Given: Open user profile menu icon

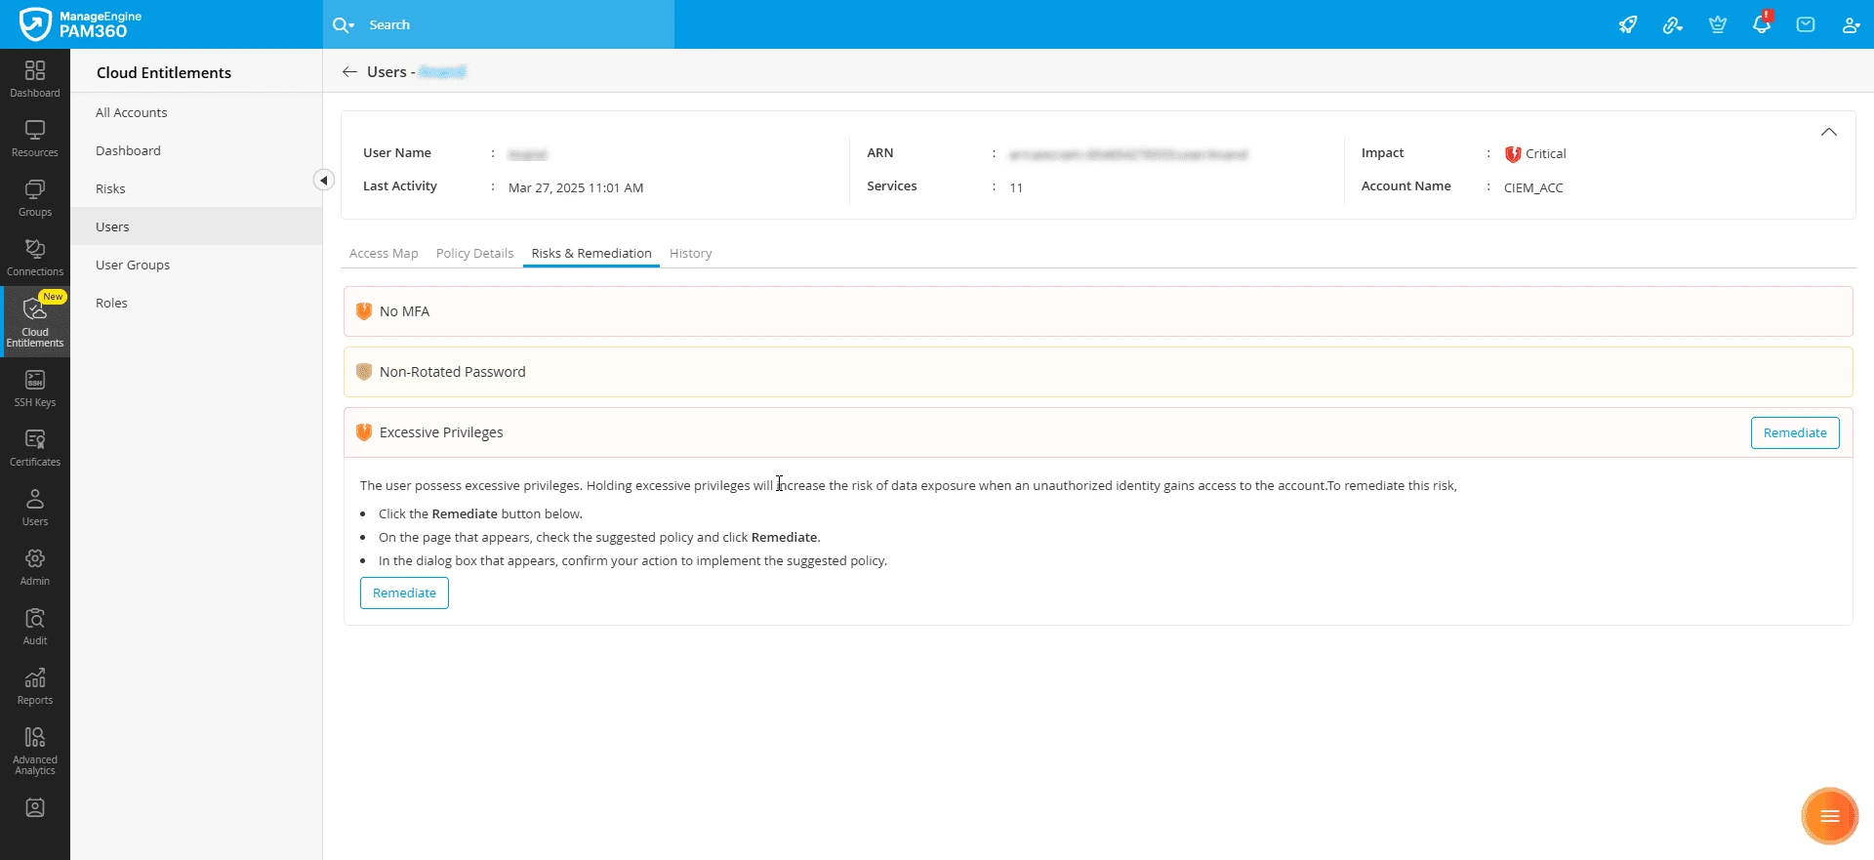Looking at the screenshot, I should pyautogui.click(x=1851, y=24).
